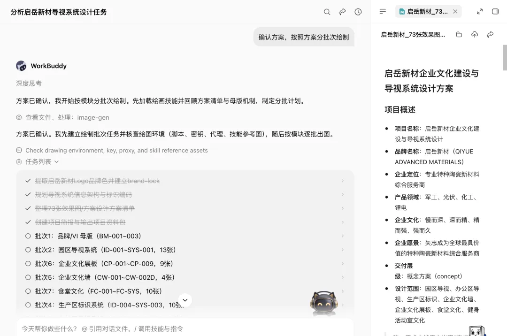This screenshot has height=336, width=507.
Task: Click the 项目概述 heading in document
Action: (400, 110)
